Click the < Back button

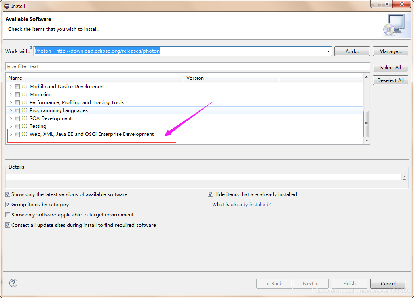(274, 283)
